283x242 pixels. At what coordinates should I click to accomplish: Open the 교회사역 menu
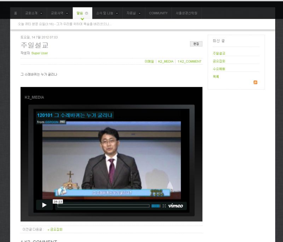click(x=57, y=13)
